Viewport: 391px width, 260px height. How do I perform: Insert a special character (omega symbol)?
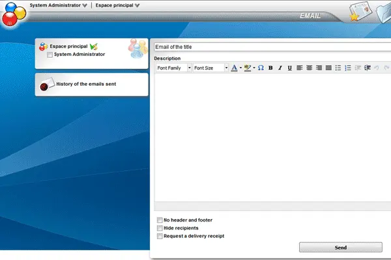(x=261, y=68)
